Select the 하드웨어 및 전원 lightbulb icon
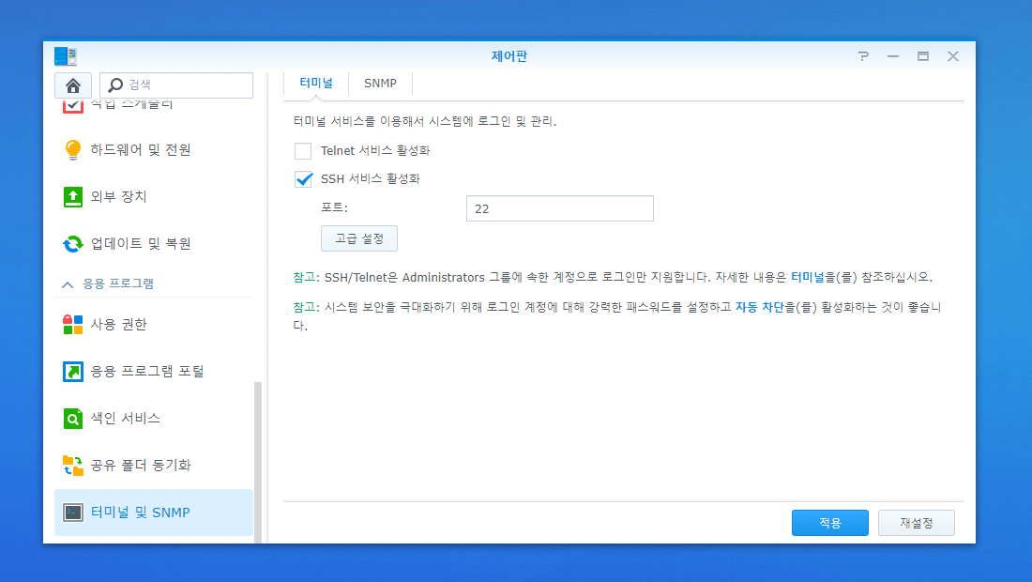1032x582 pixels. (72, 150)
